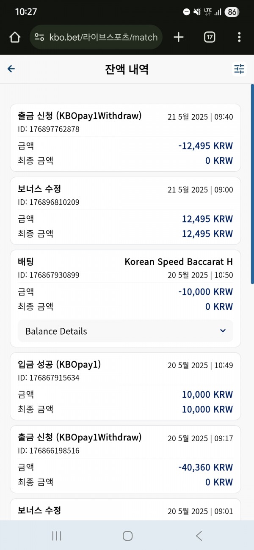The height and width of the screenshot is (550, 254).
Task: Go back using the page back arrow
Action: (x=11, y=69)
